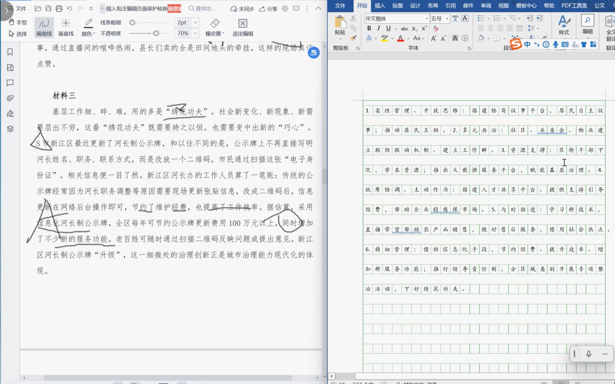Click Format Painter brush in Word
Image resolution: width=615 pixels, height=384 pixels.
353,38
